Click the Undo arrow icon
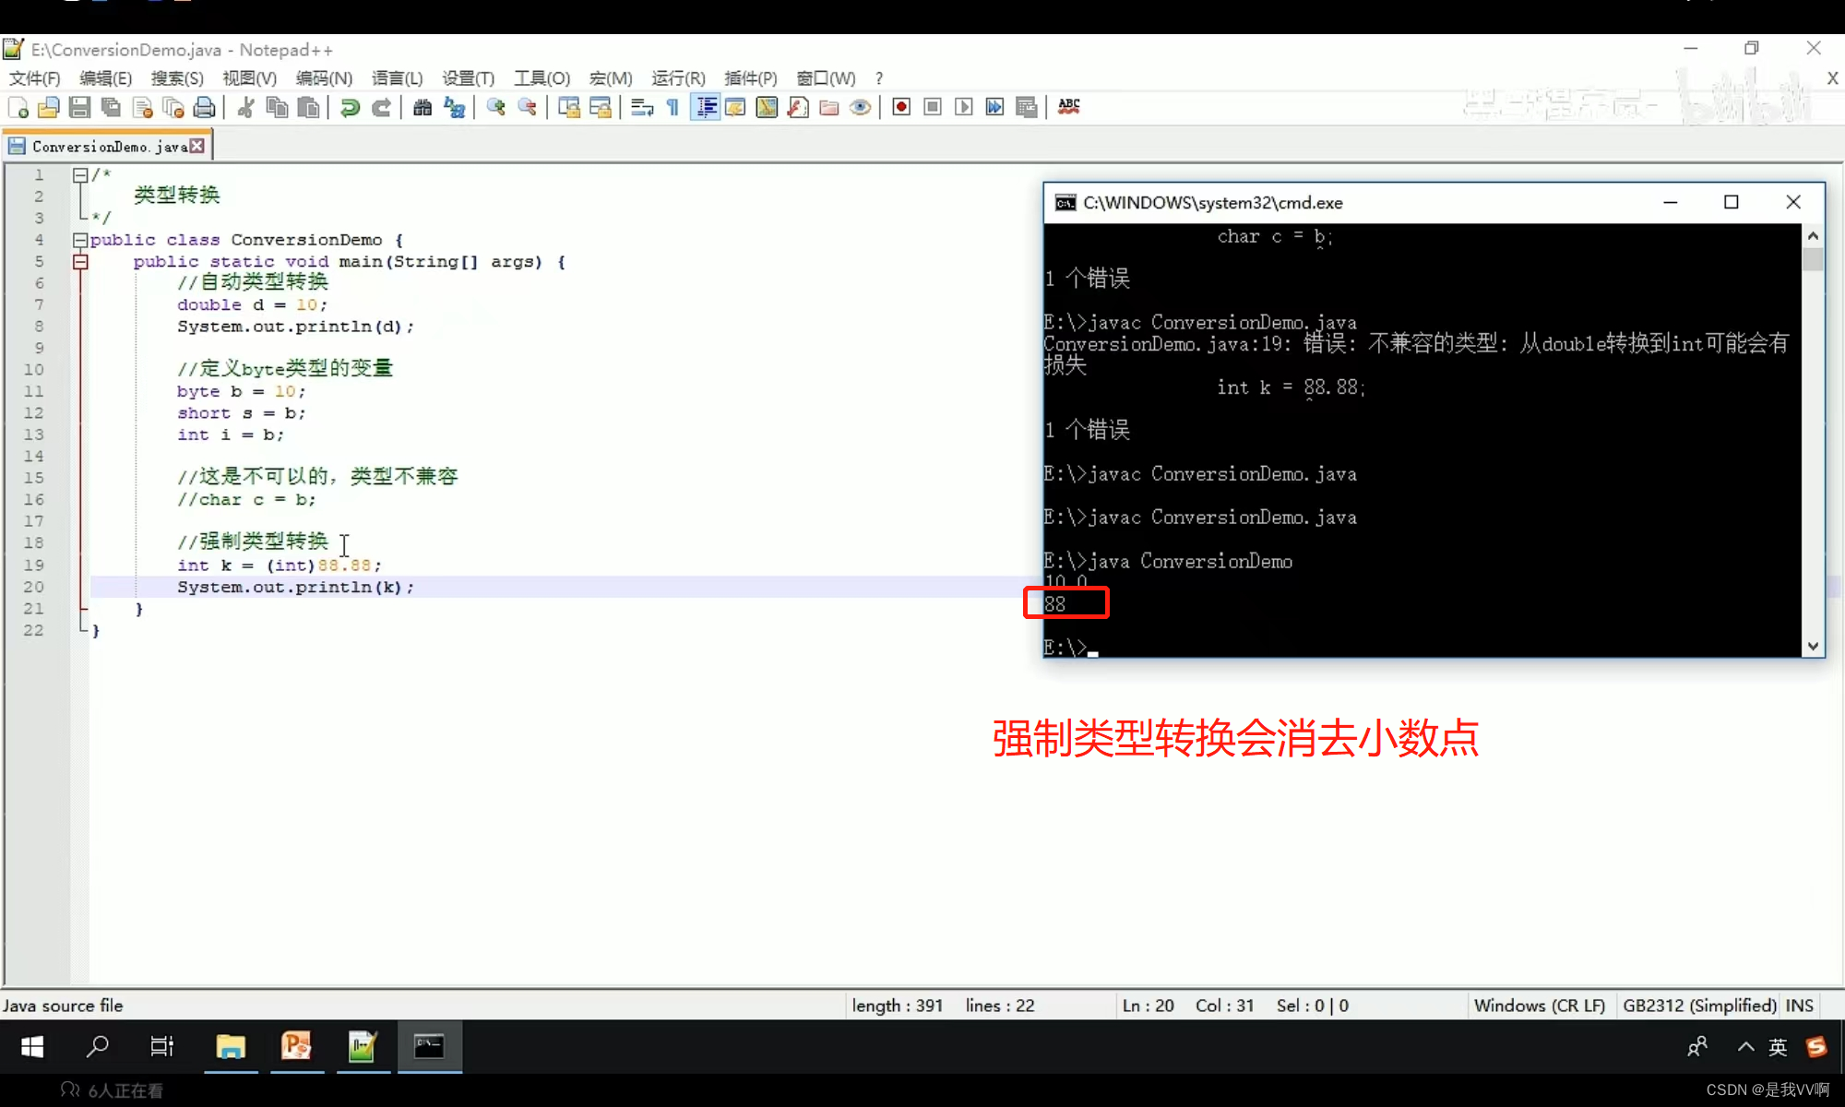Screen dimensions: 1845x1107 350,108
